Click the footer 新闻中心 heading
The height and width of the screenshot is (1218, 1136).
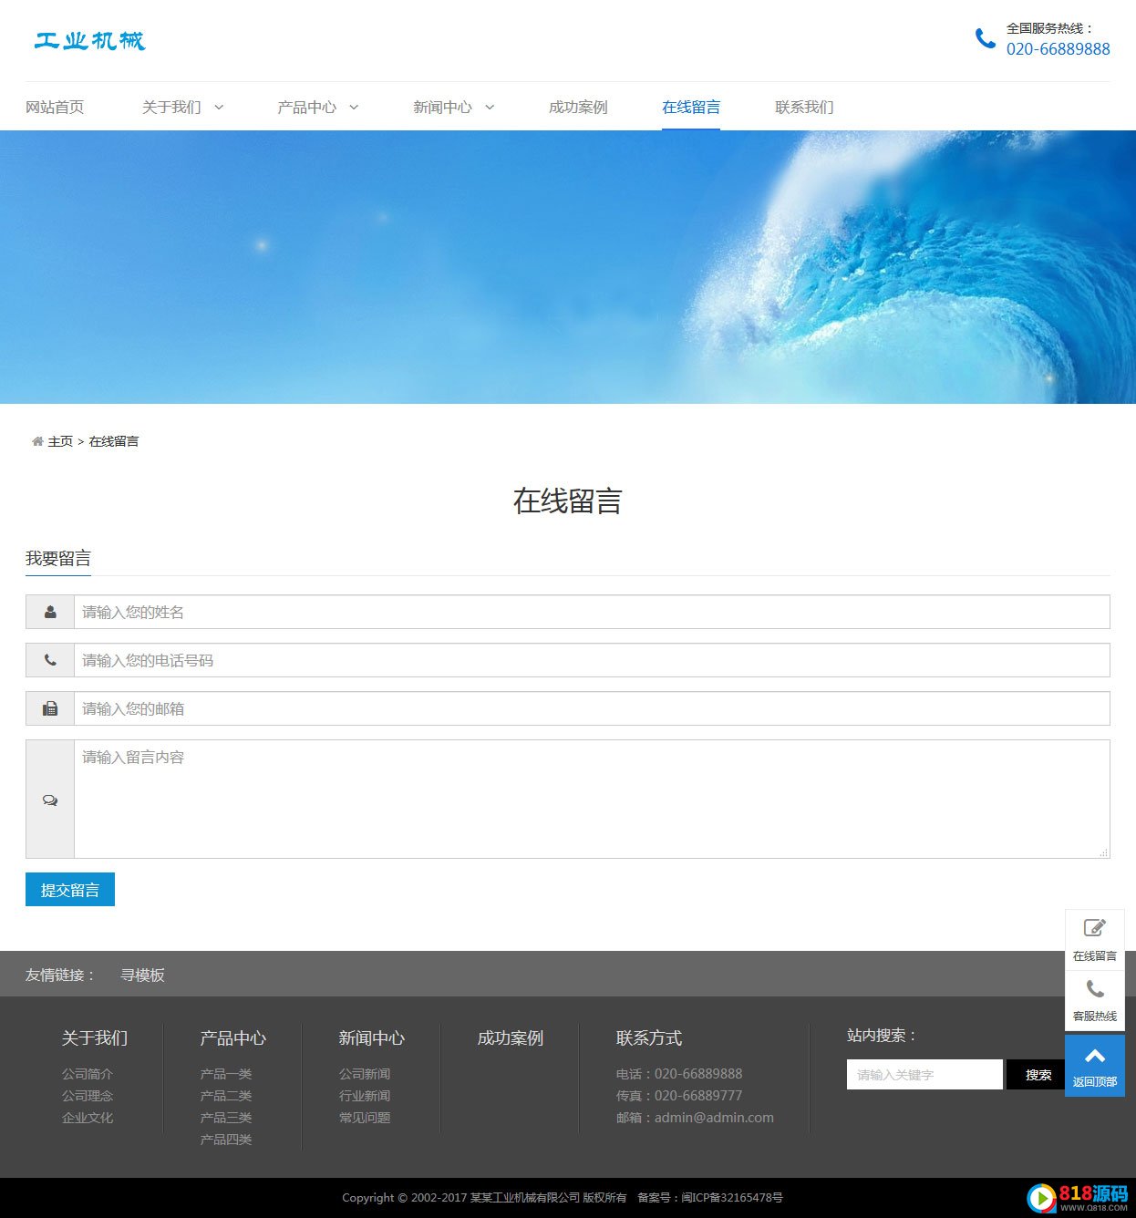pyautogui.click(x=372, y=1038)
